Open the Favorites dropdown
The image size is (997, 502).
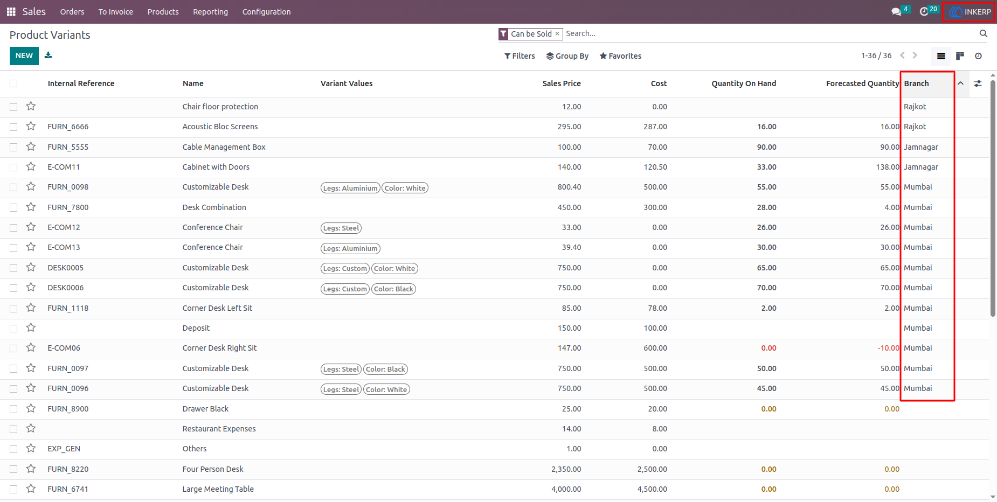(620, 56)
